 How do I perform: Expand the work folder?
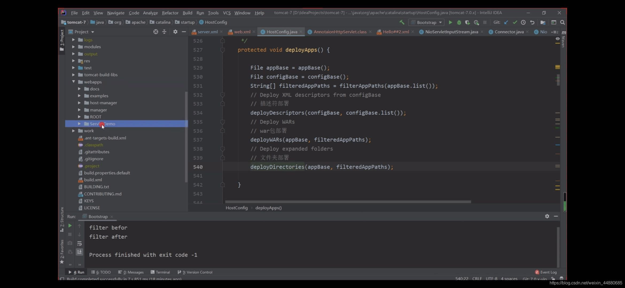click(x=73, y=131)
